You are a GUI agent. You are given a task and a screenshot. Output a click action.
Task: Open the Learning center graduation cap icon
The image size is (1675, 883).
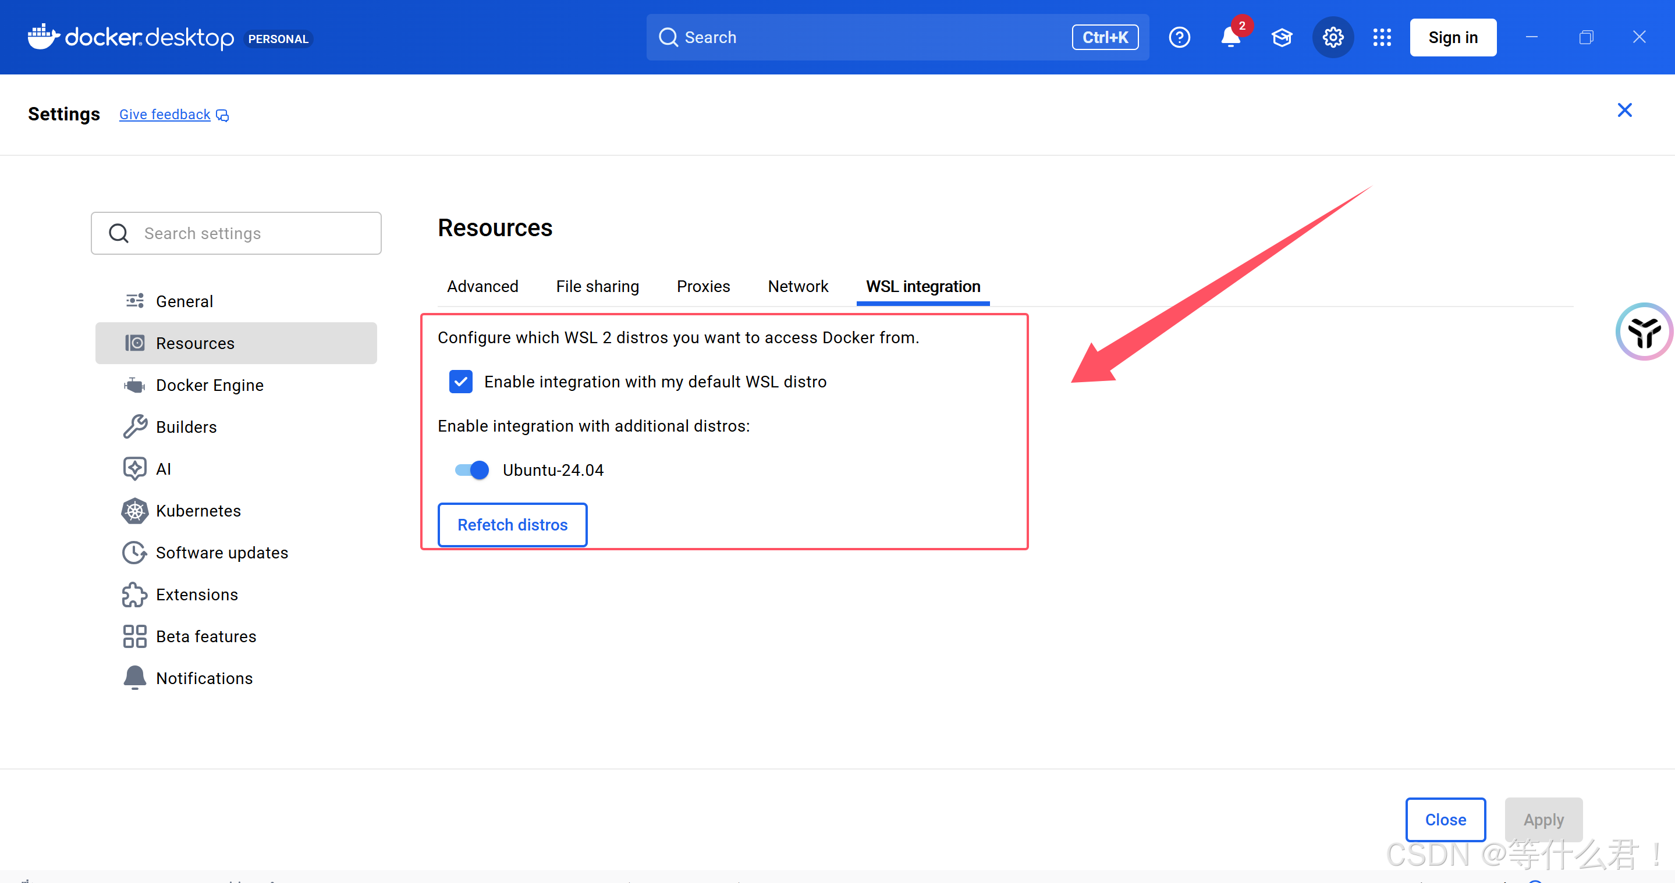tap(1282, 38)
